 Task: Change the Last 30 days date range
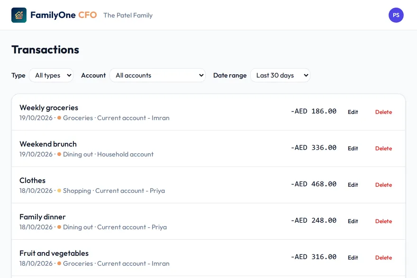[x=281, y=75]
